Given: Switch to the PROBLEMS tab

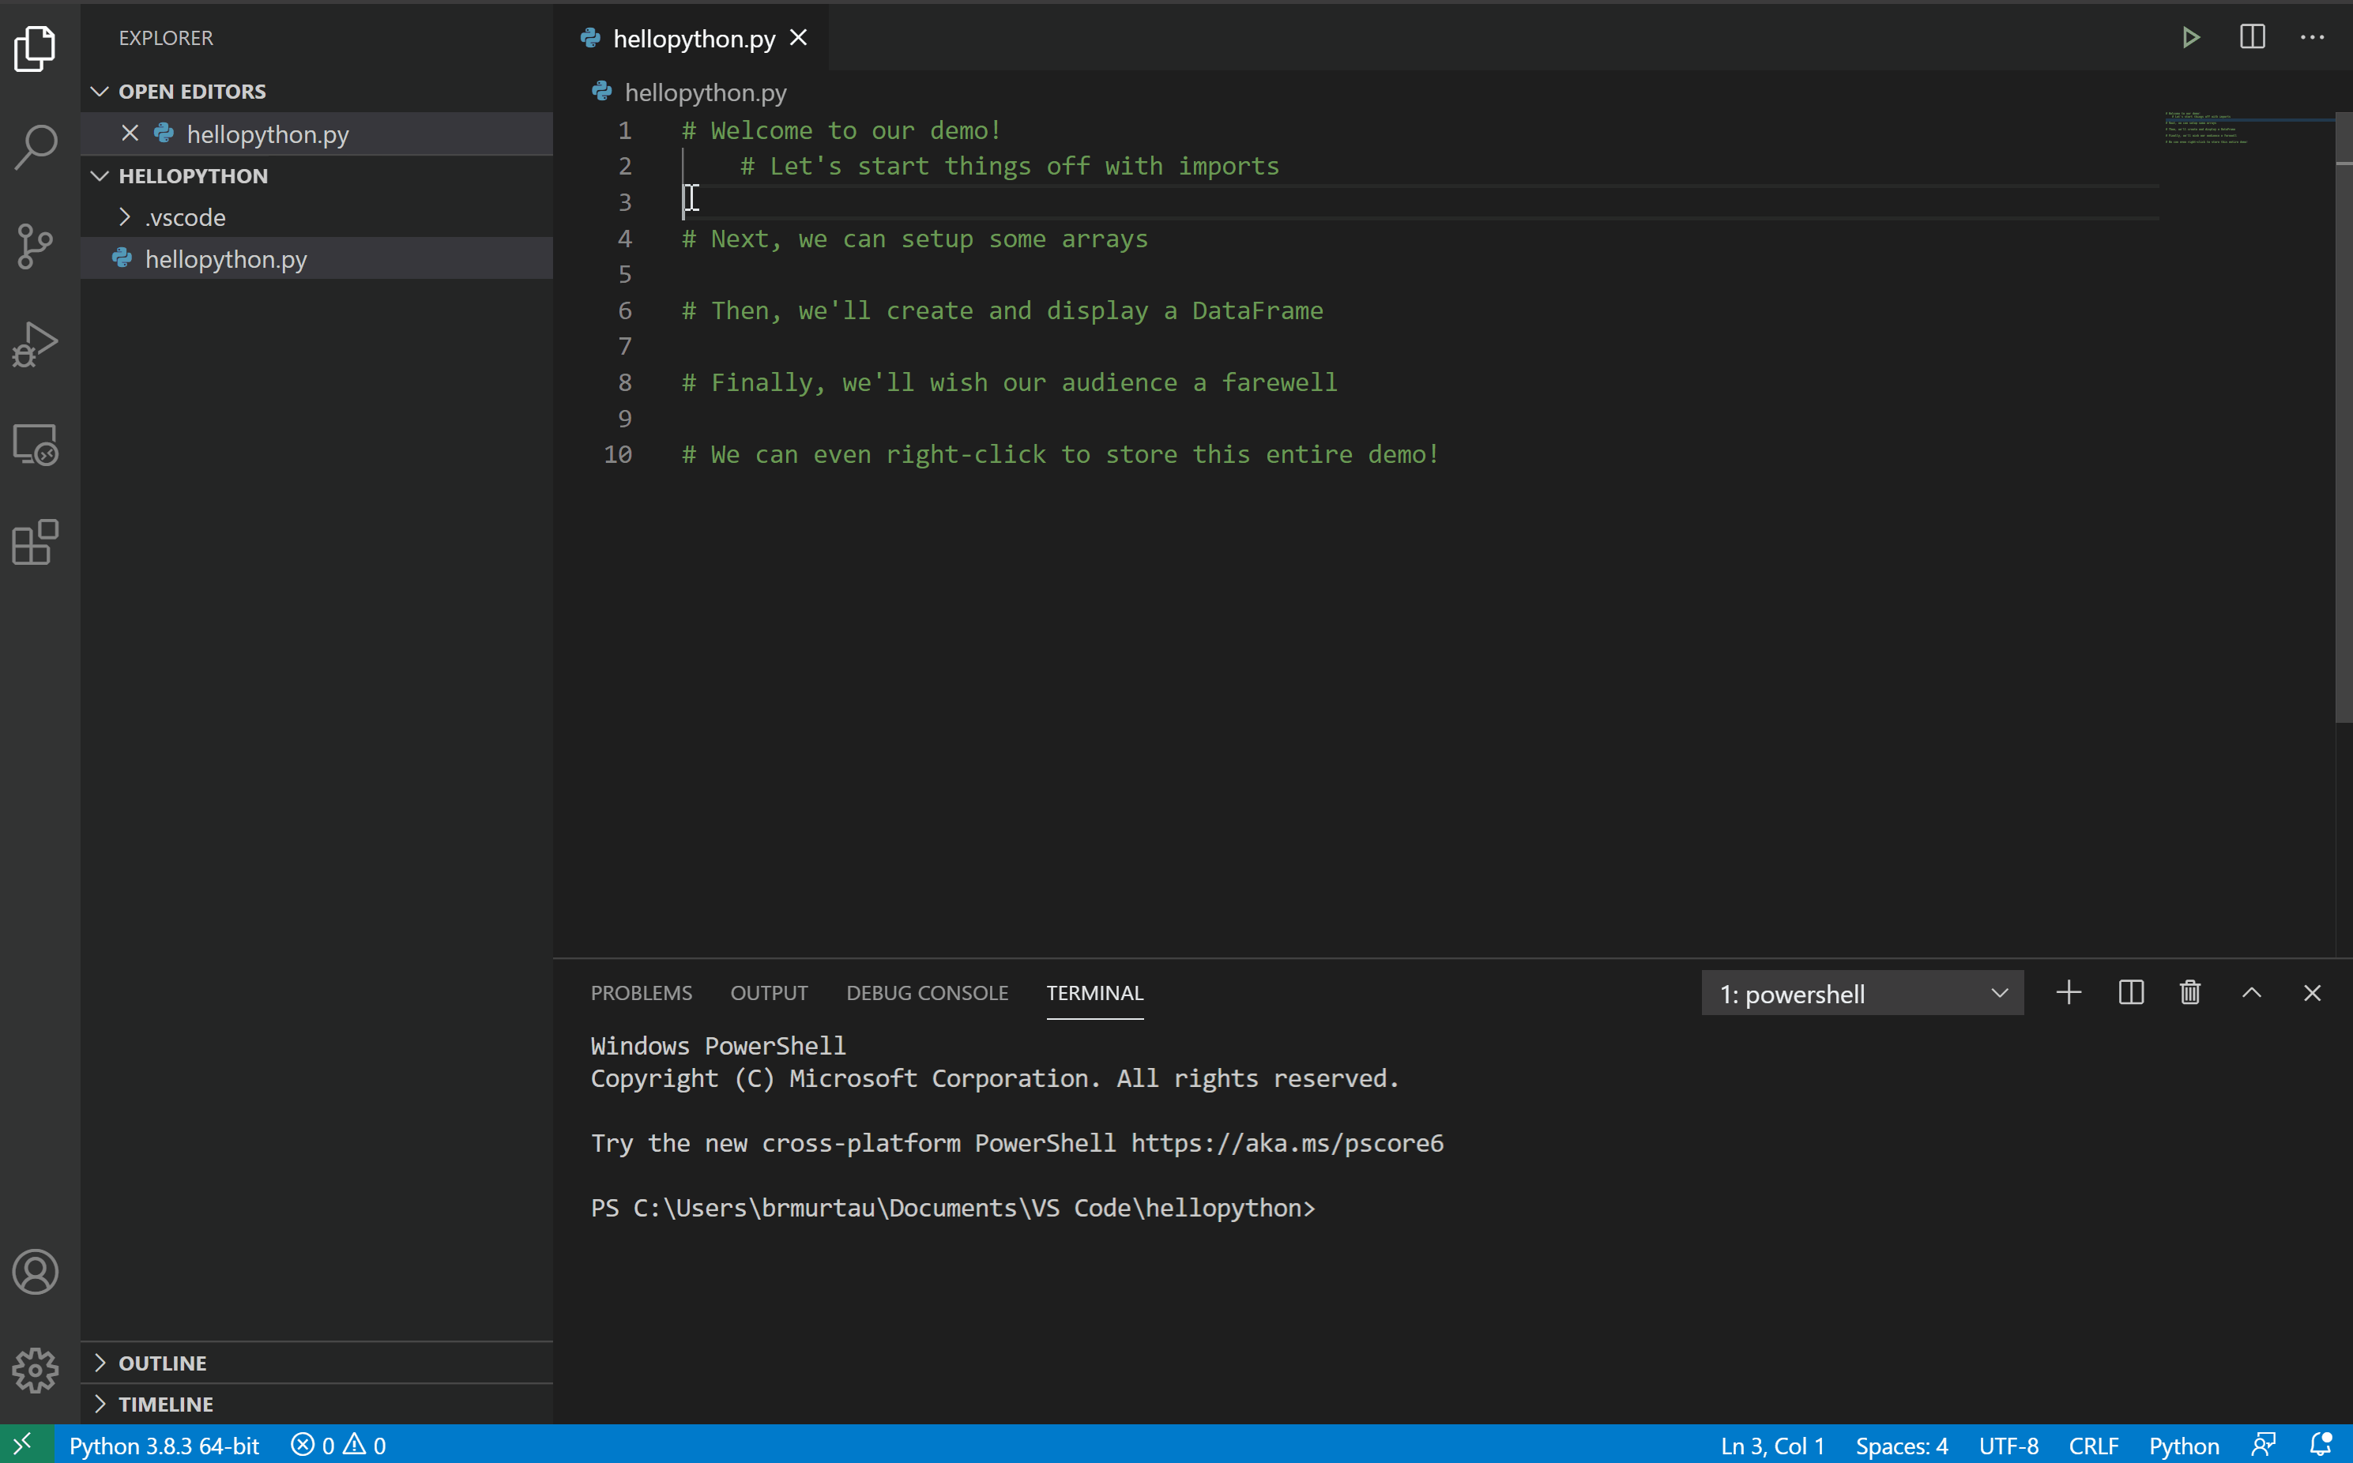Looking at the screenshot, I should 641,993.
